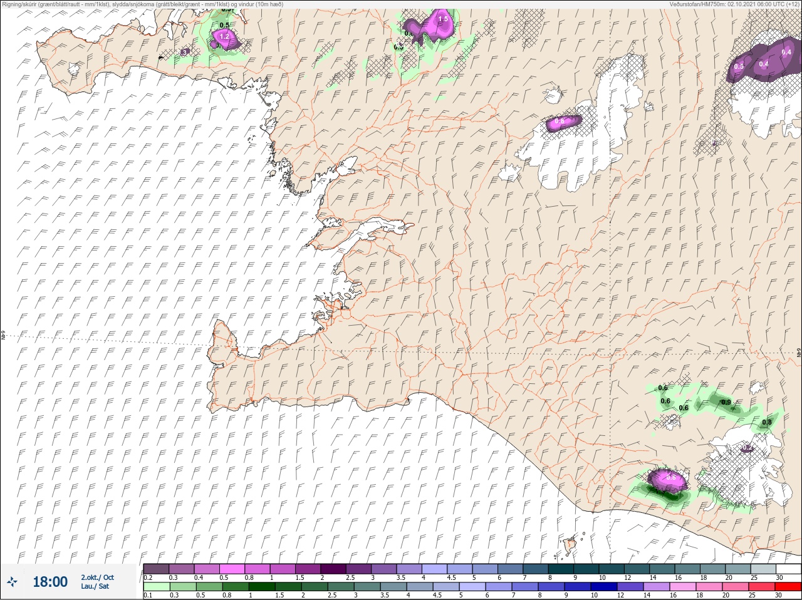The height and width of the screenshot is (600, 802).
Task: Select lower legend swatch between 25 and 30
Action: pos(761,586)
